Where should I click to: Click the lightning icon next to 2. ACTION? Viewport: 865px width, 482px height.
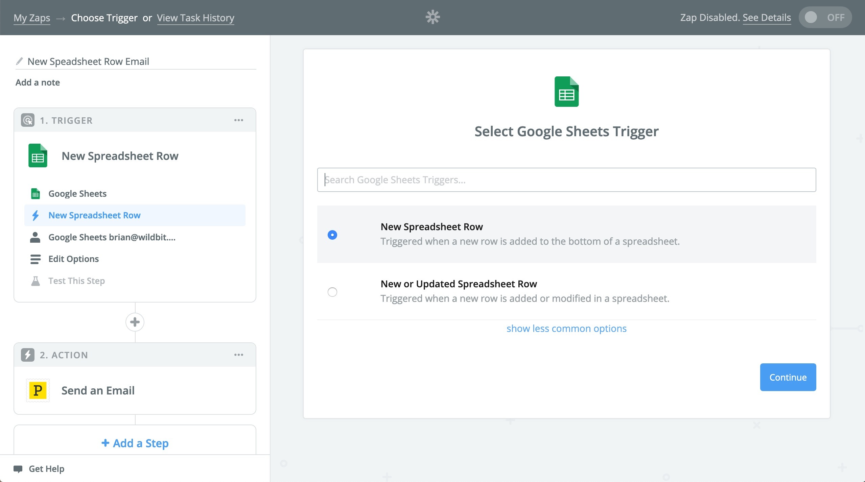click(x=28, y=355)
